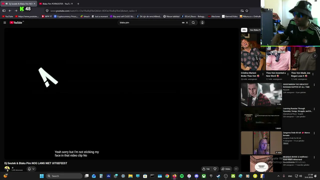Show hidden system tray icons

(278, 176)
